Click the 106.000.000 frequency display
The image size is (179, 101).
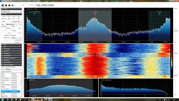pos(44,5)
